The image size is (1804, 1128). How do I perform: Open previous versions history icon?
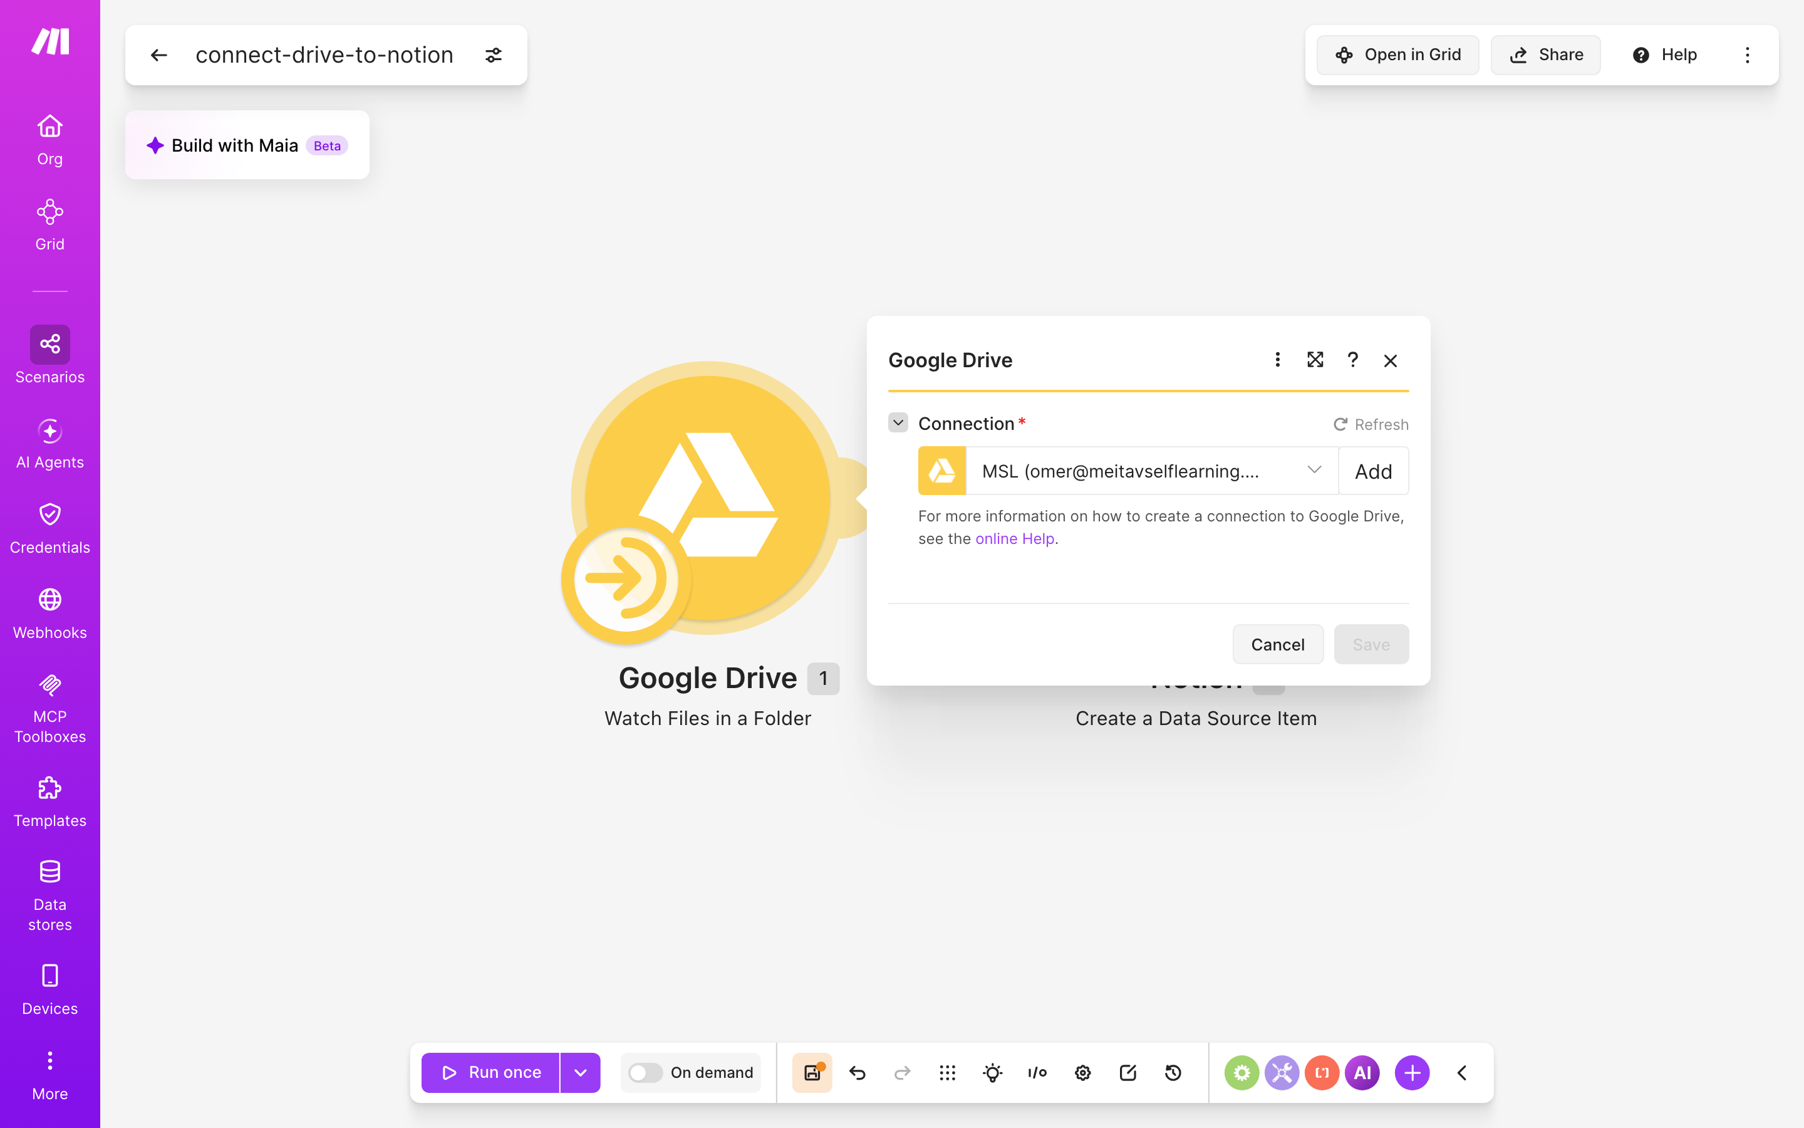(1173, 1073)
